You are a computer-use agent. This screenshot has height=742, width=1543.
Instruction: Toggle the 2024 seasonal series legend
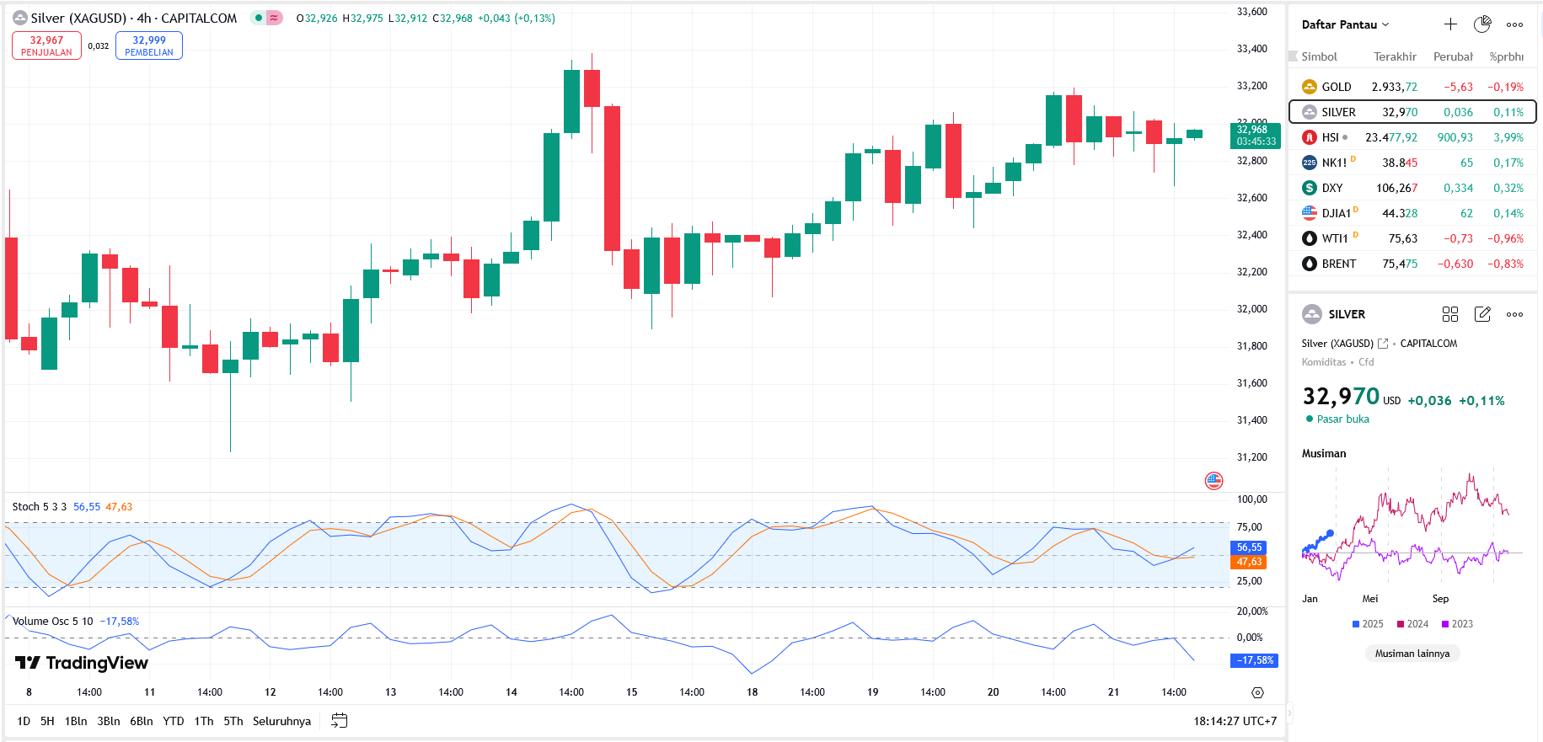[1412, 624]
